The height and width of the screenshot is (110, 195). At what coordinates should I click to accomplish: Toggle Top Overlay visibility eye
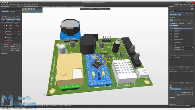pos(5,25)
